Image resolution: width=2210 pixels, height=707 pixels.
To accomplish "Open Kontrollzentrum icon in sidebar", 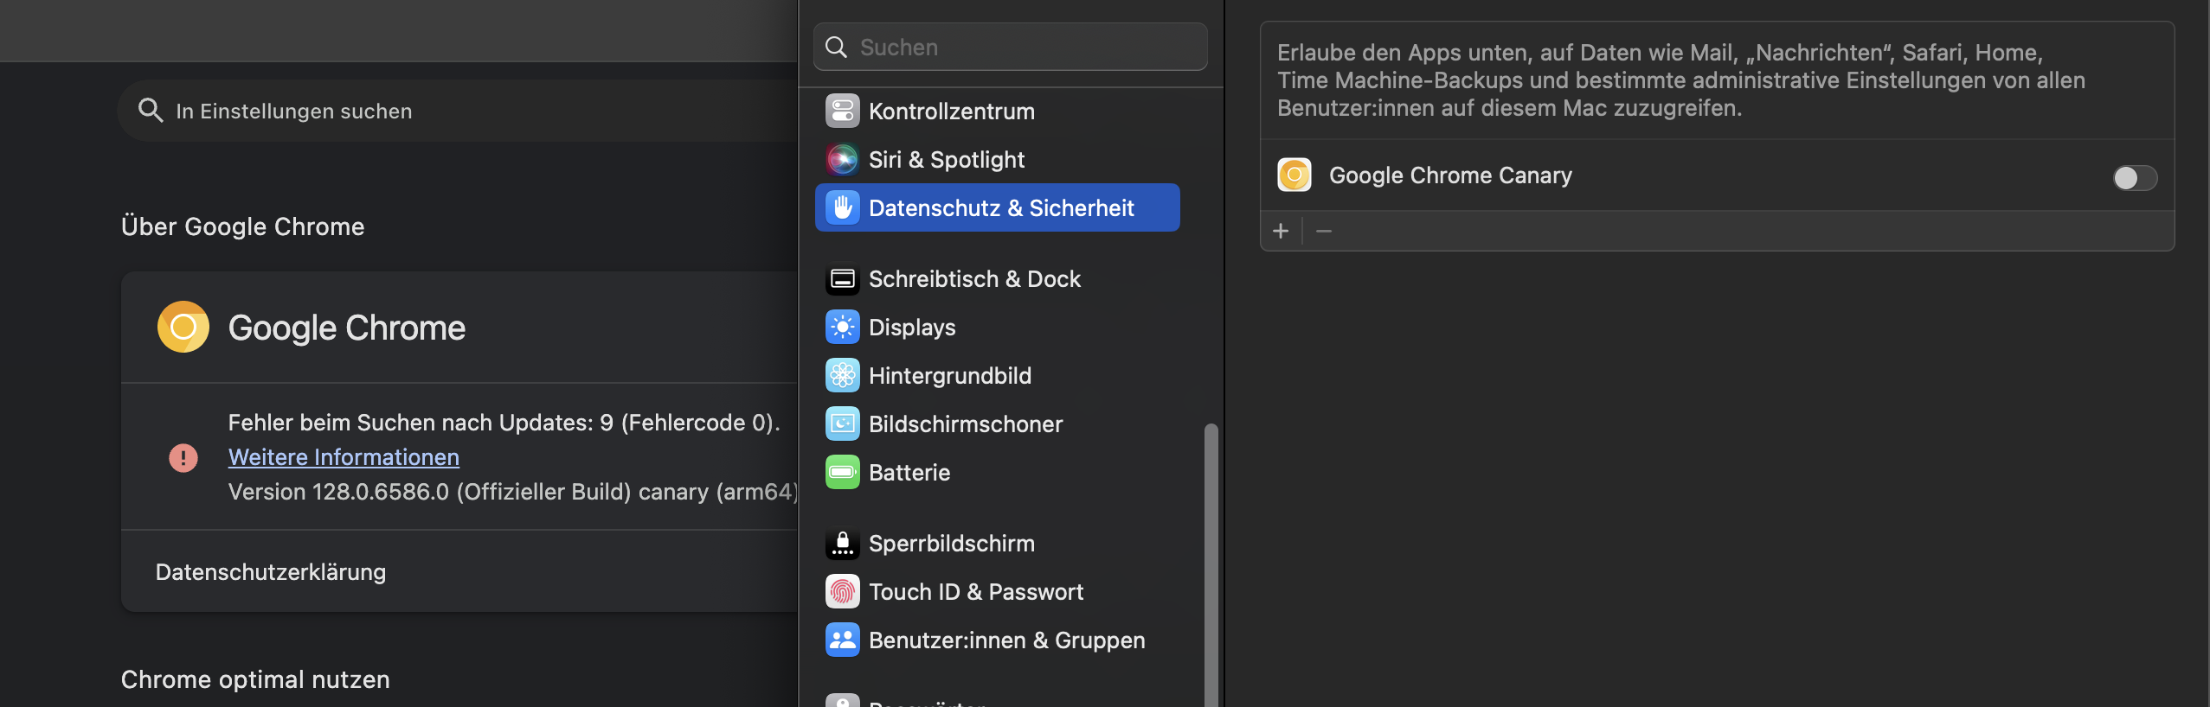I will (842, 111).
